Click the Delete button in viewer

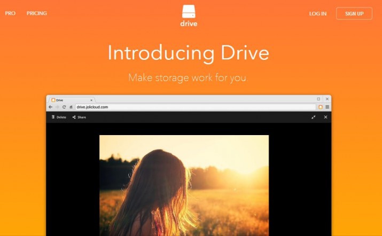pos(59,117)
